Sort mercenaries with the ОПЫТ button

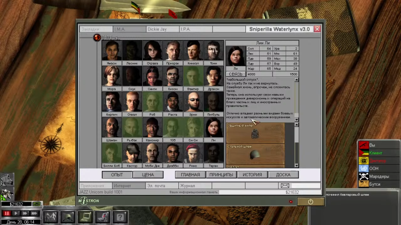[x=117, y=175]
